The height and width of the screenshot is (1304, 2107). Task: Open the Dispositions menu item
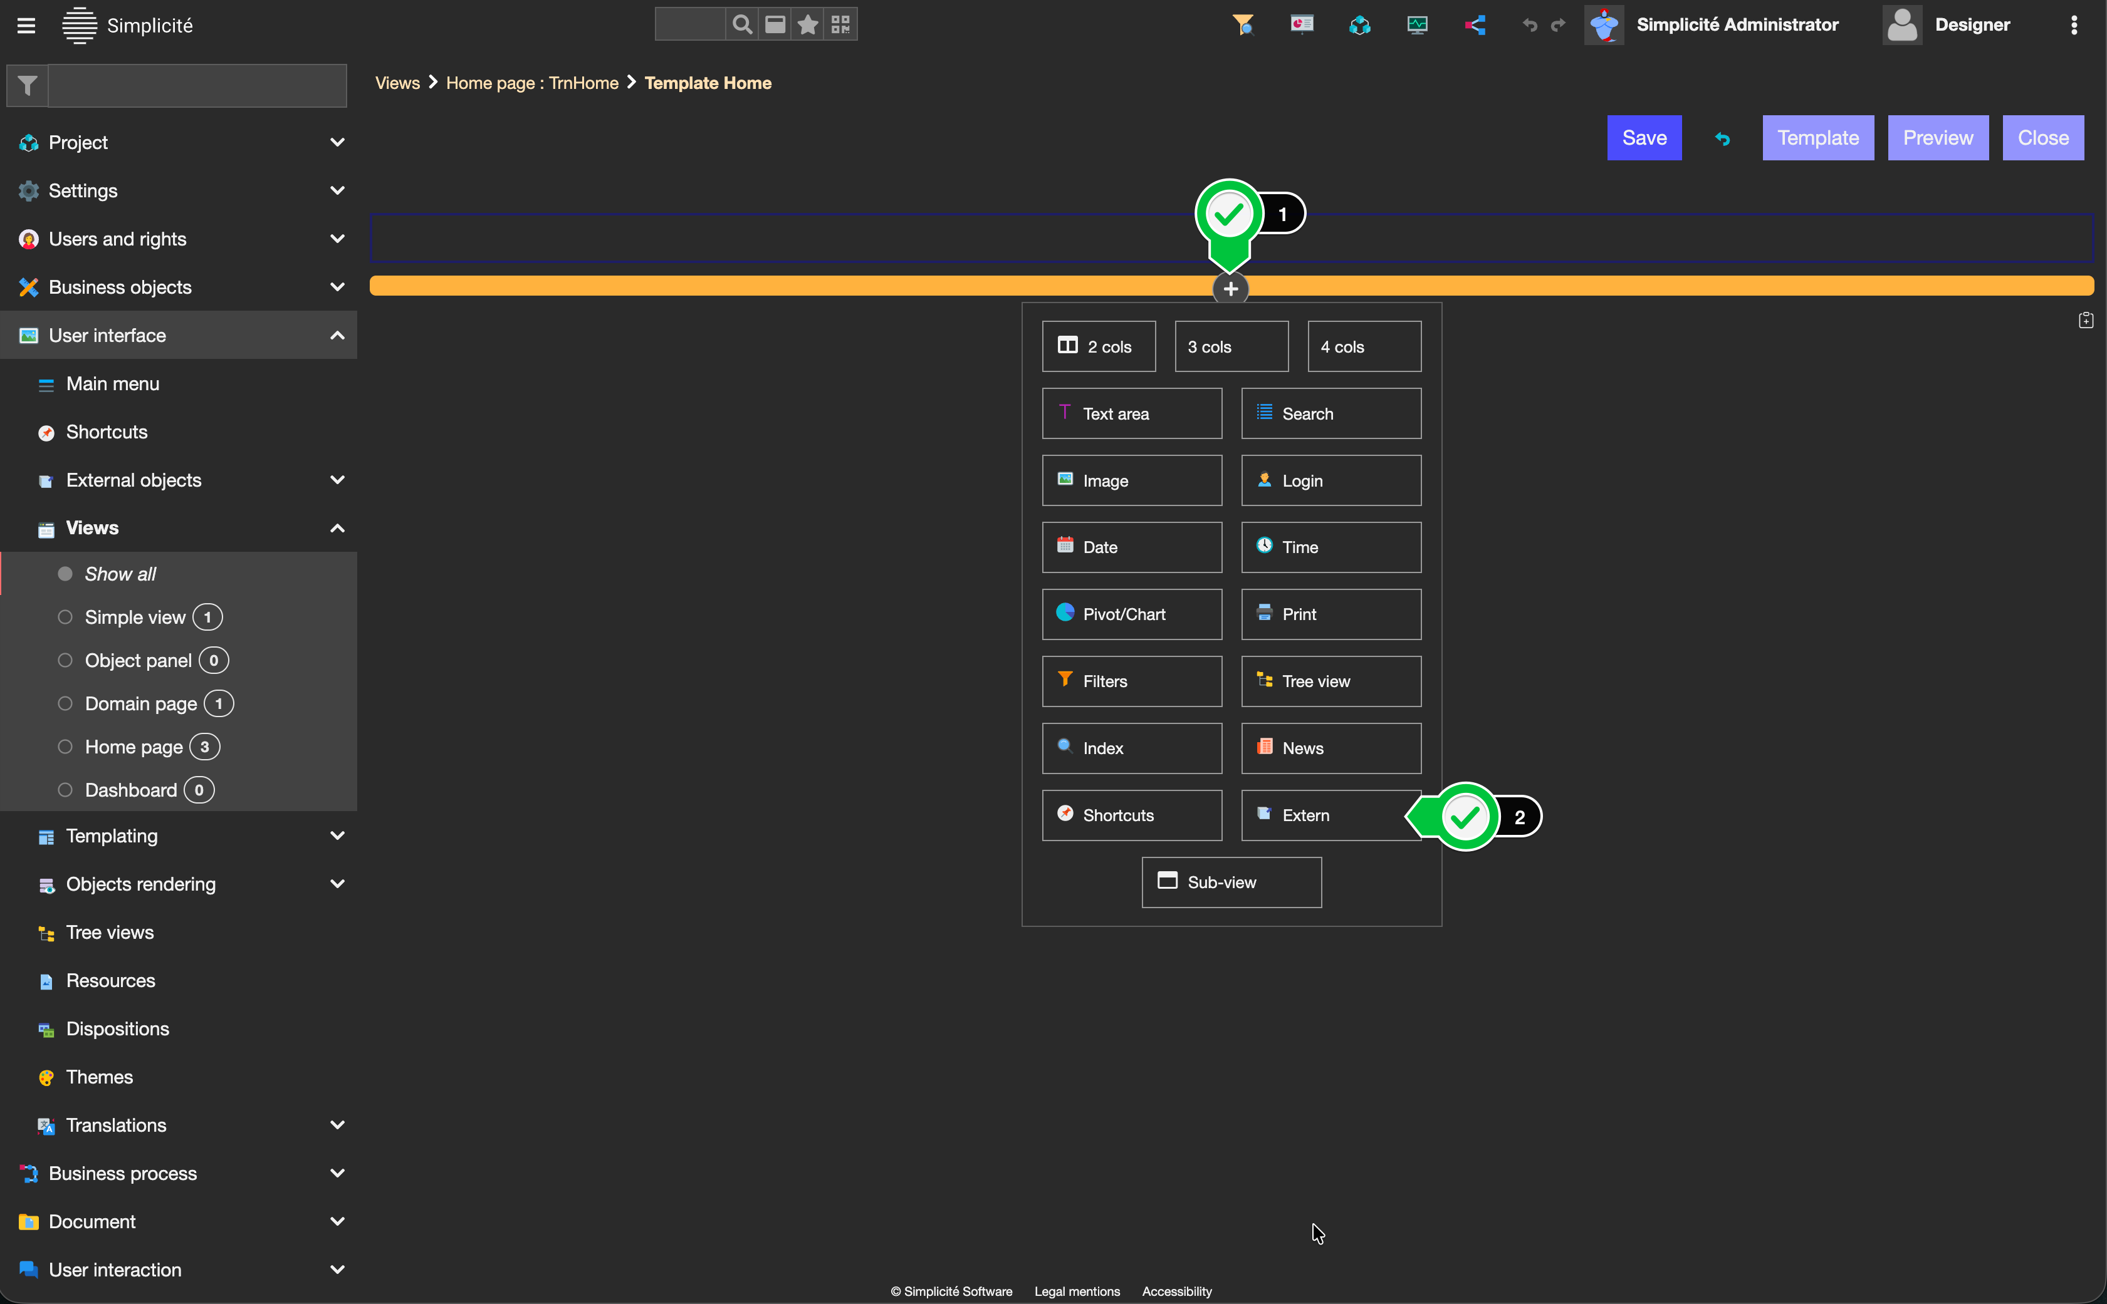(117, 1029)
